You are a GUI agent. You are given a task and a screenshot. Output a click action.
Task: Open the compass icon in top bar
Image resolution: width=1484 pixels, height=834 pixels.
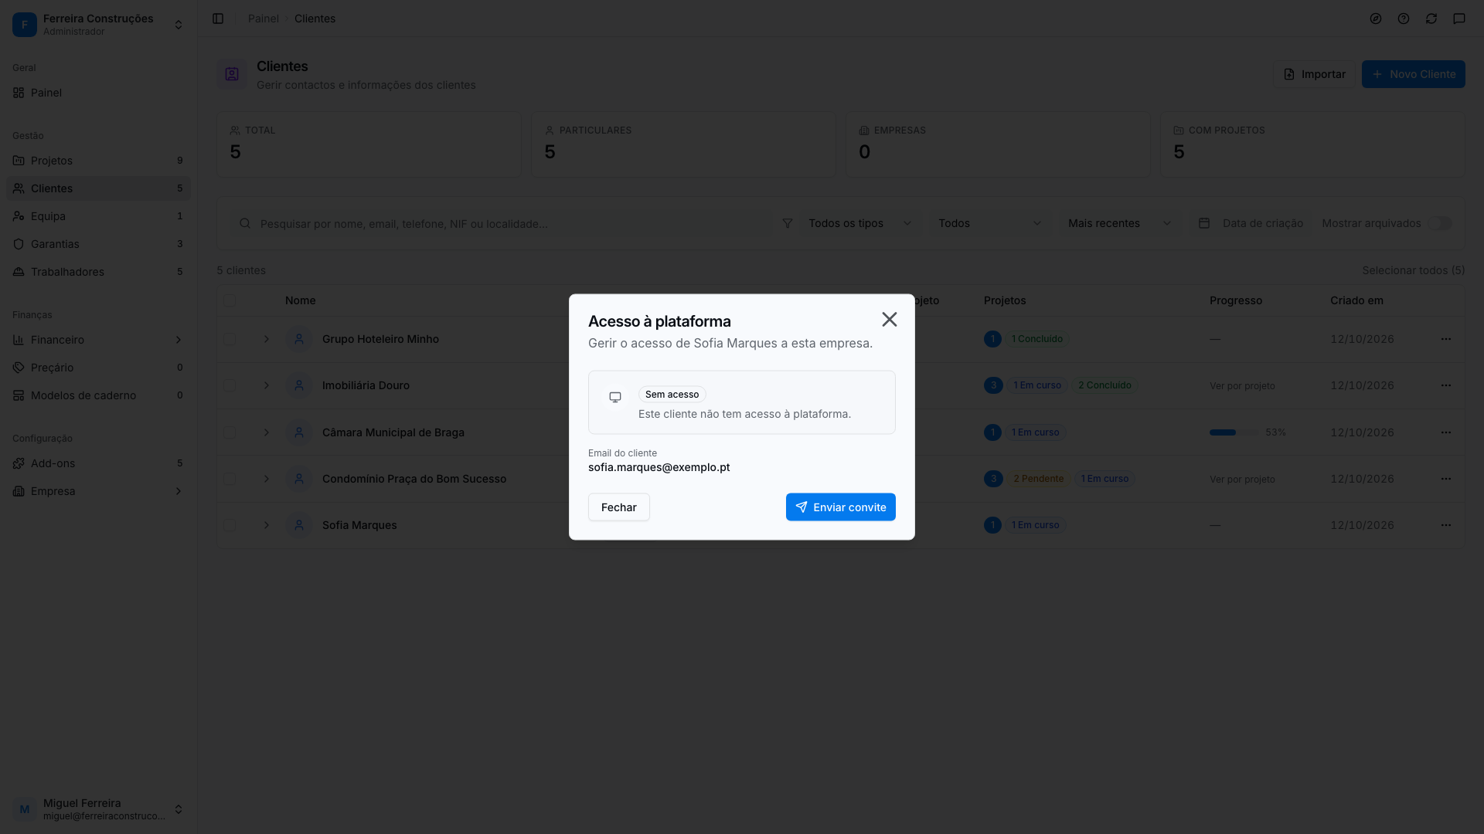pos(1376,19)
